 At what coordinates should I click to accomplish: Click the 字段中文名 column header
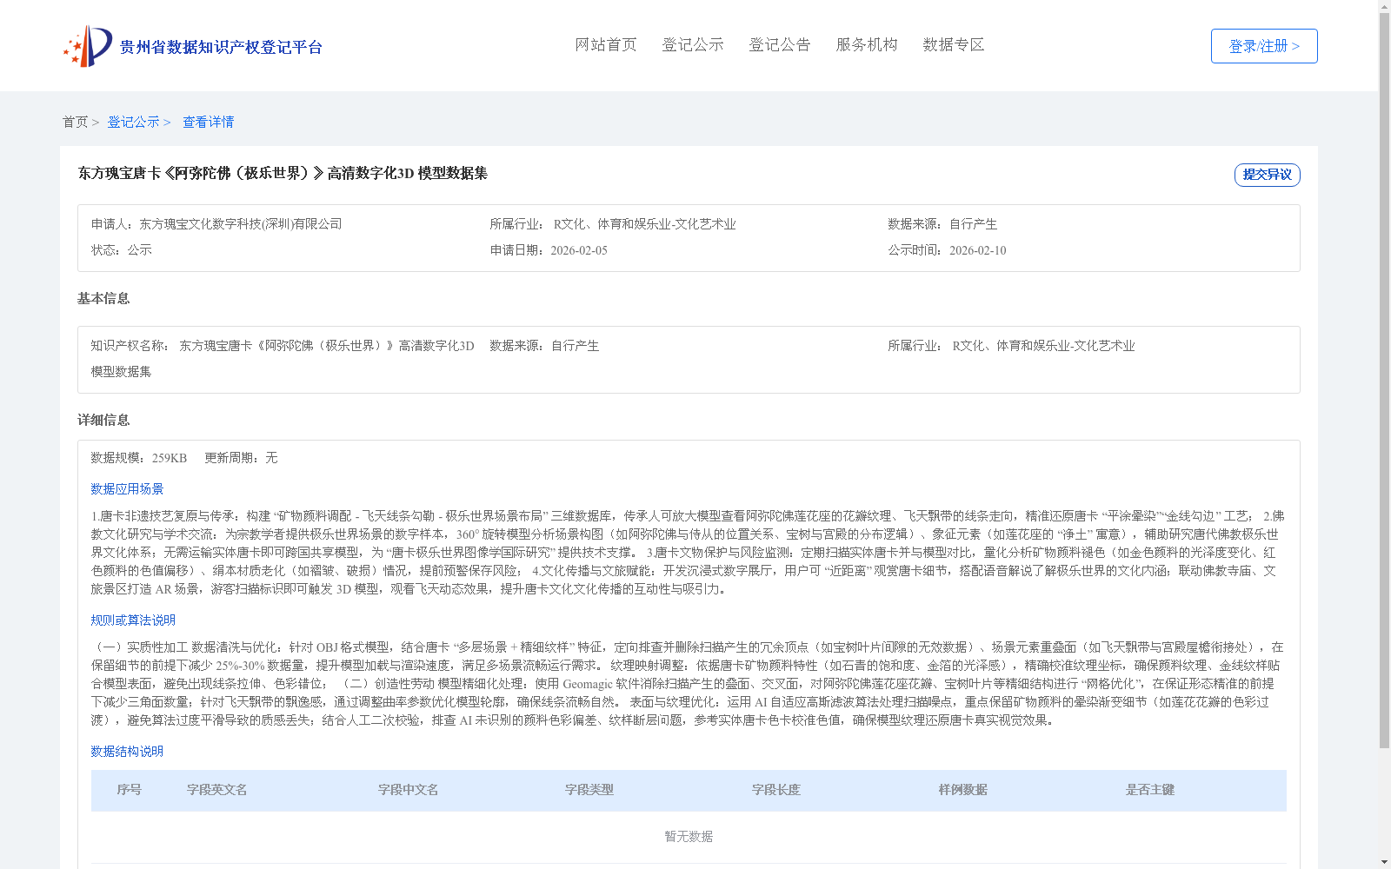tap(409, 790)
